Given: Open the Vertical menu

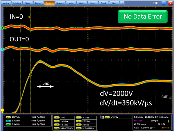Looking at the screenshot, I should [6, 3].
